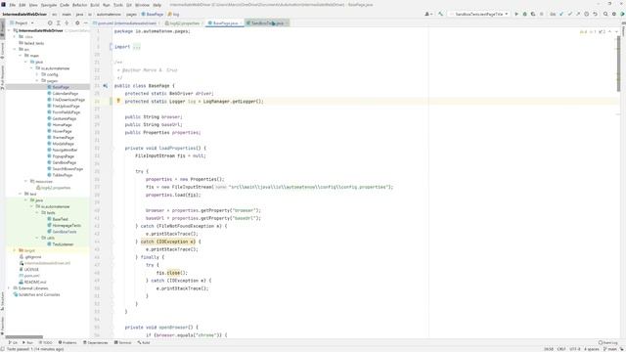Screen dimensions: 626x352
Task: Collapse the utils package in the tree
Action: [x=37, y=238]
